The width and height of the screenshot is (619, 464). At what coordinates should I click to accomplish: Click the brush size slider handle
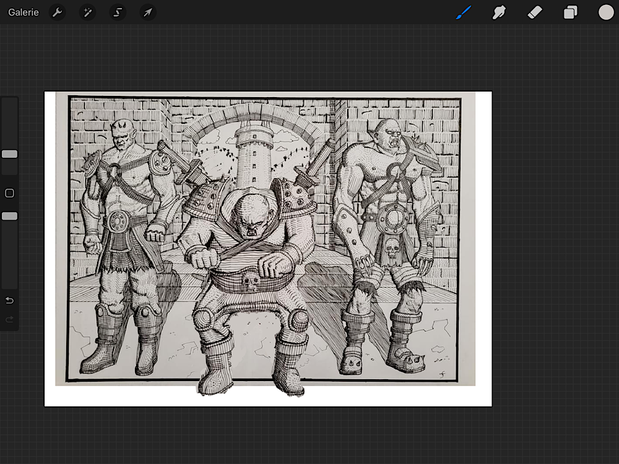[x=9, y=154]
